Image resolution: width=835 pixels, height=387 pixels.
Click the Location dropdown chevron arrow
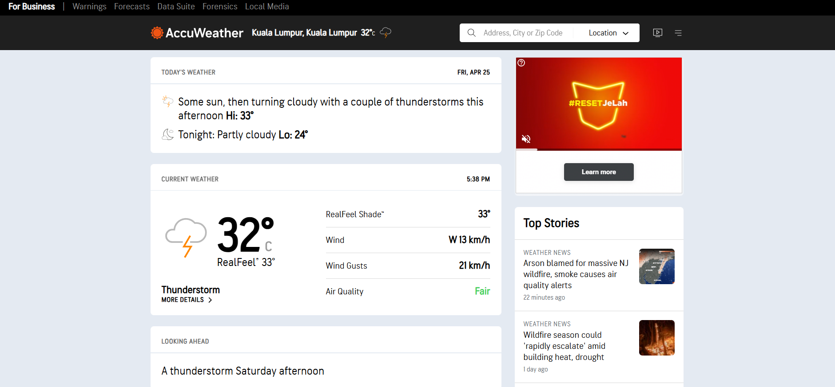[626, 33]
